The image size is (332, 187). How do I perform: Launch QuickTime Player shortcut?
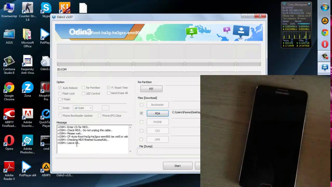click(45, 118)
